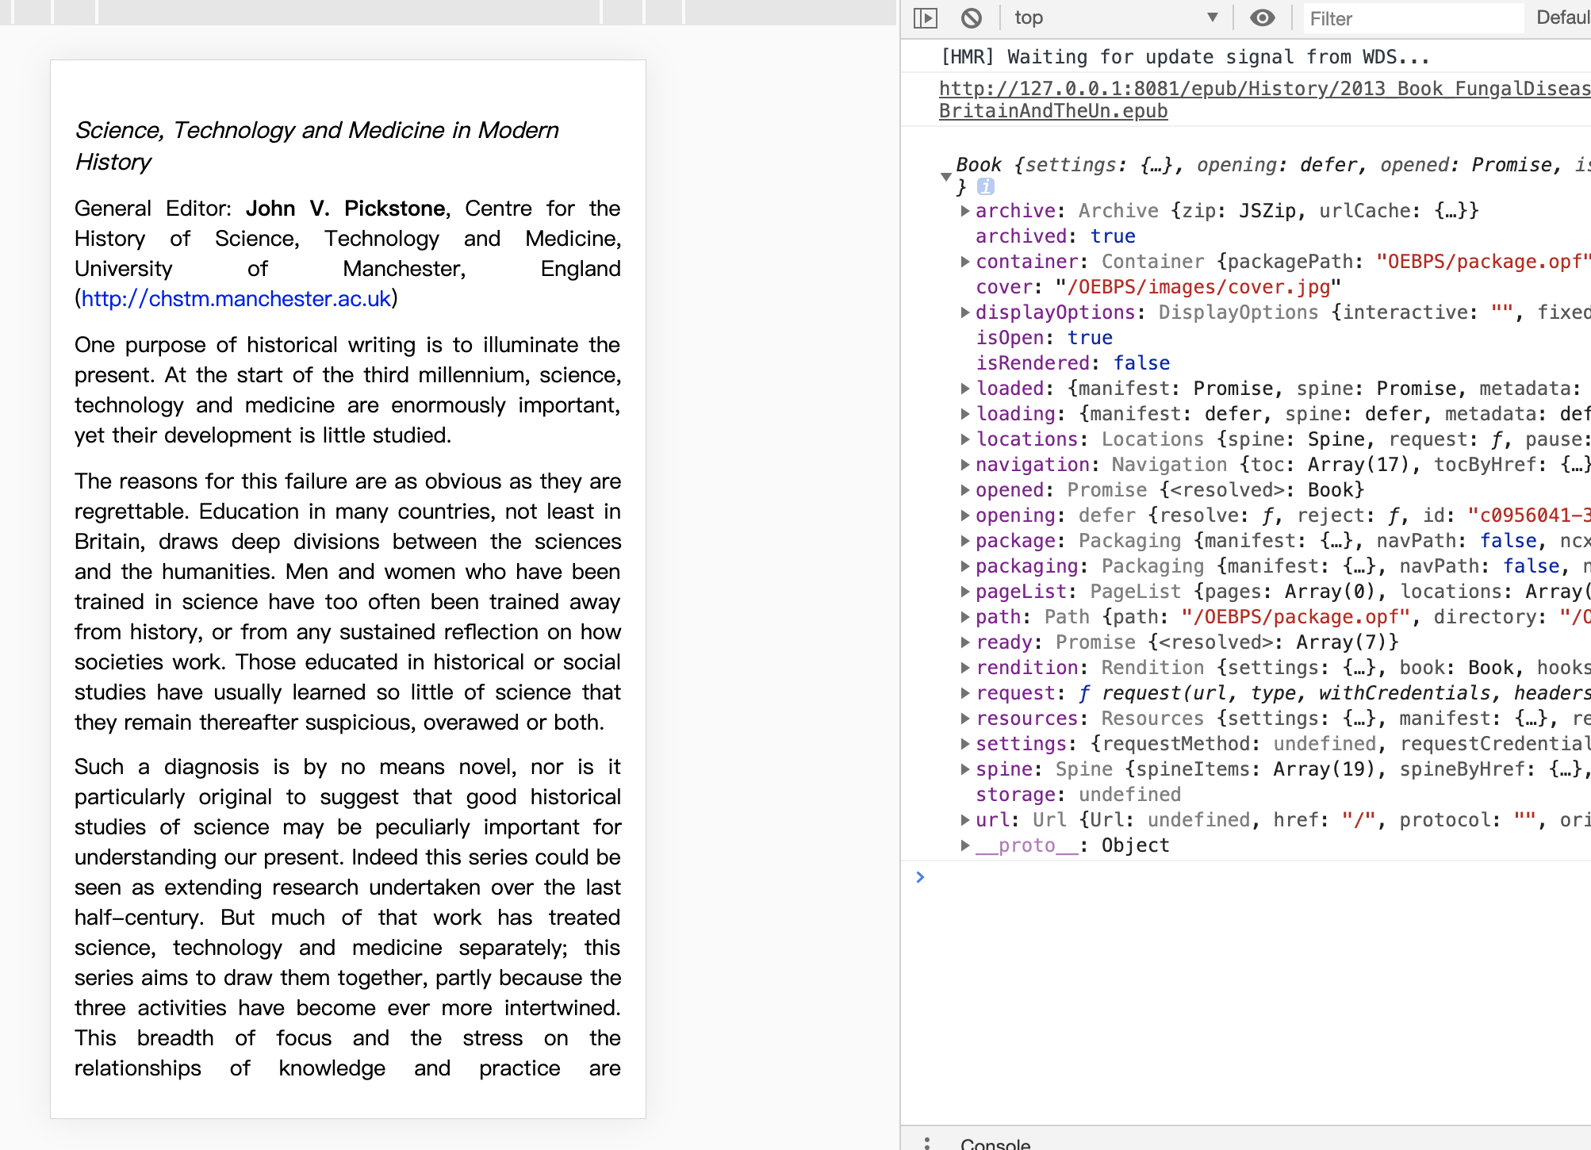This screenshot has height=1150, width=1591.
Task: Expand the path property
Action: (964, 617)
